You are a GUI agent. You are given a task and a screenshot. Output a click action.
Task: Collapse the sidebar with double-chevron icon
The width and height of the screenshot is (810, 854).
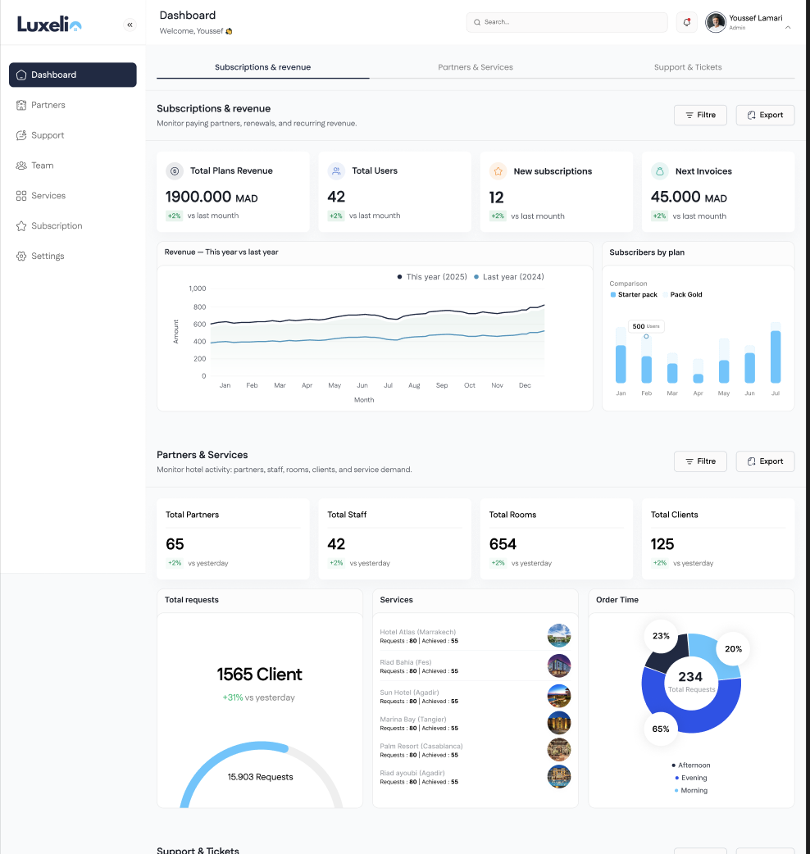coord(130,25)
